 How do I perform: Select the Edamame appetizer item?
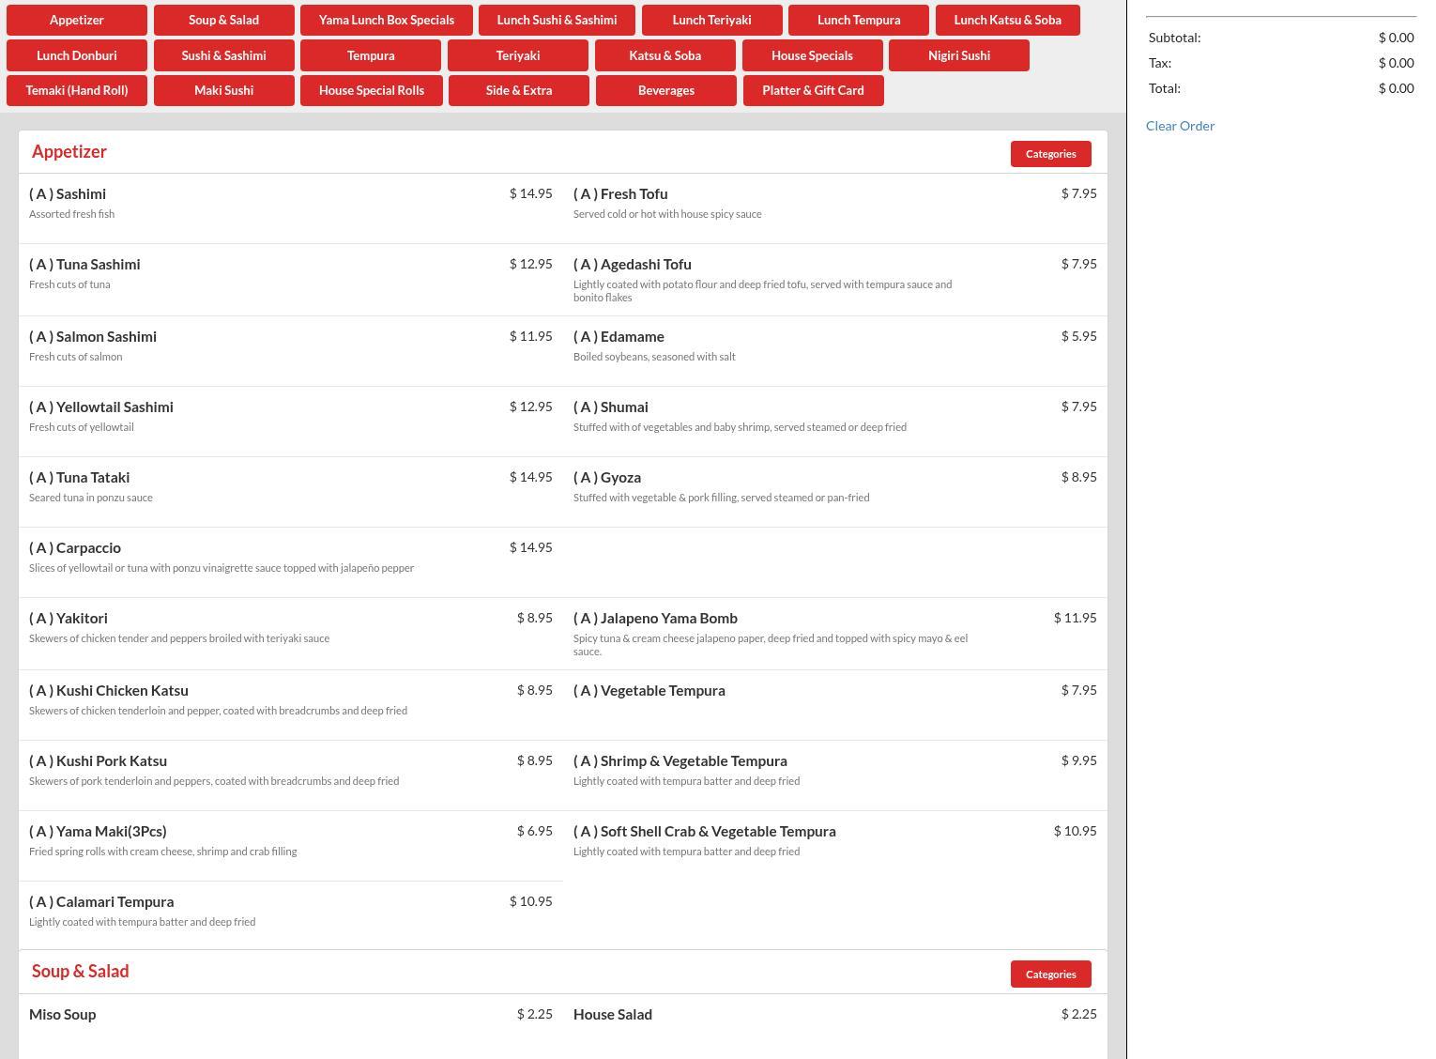point(835,351)
